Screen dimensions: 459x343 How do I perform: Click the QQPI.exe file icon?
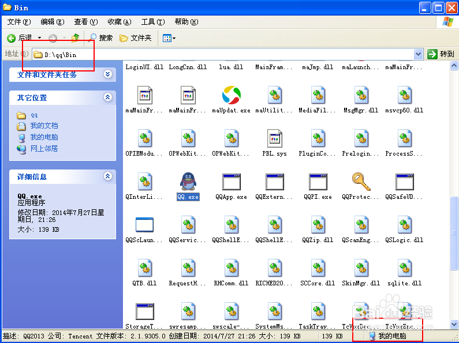tap(318, 182)
